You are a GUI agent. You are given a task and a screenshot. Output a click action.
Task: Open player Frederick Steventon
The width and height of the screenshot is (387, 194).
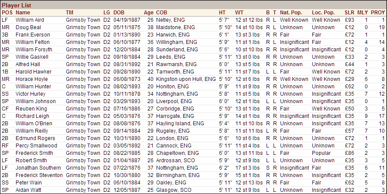(x=39, y=175)
